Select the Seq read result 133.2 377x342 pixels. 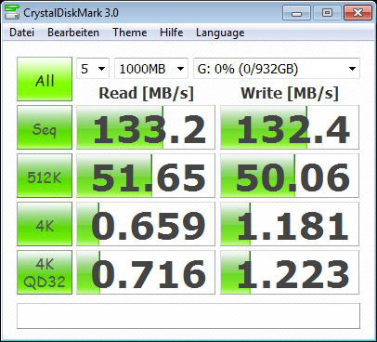point(146,127)
